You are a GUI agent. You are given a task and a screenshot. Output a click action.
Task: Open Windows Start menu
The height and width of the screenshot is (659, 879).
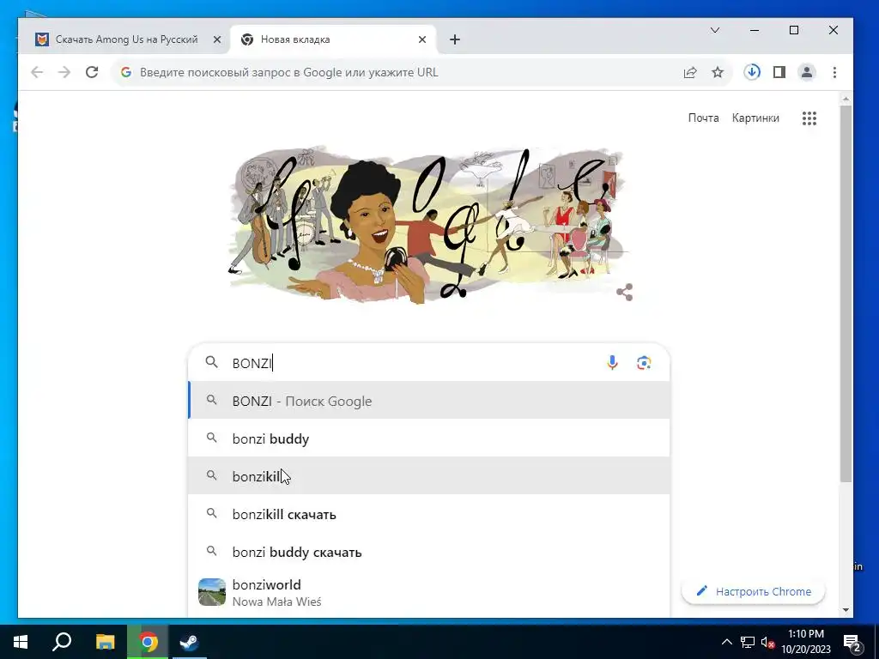tap(21, 642)
